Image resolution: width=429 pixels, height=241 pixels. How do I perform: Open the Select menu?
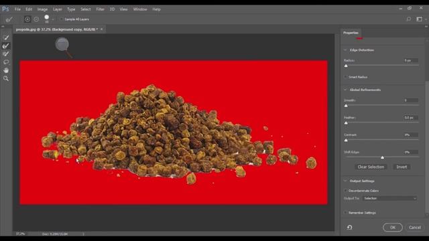point(85,9)
